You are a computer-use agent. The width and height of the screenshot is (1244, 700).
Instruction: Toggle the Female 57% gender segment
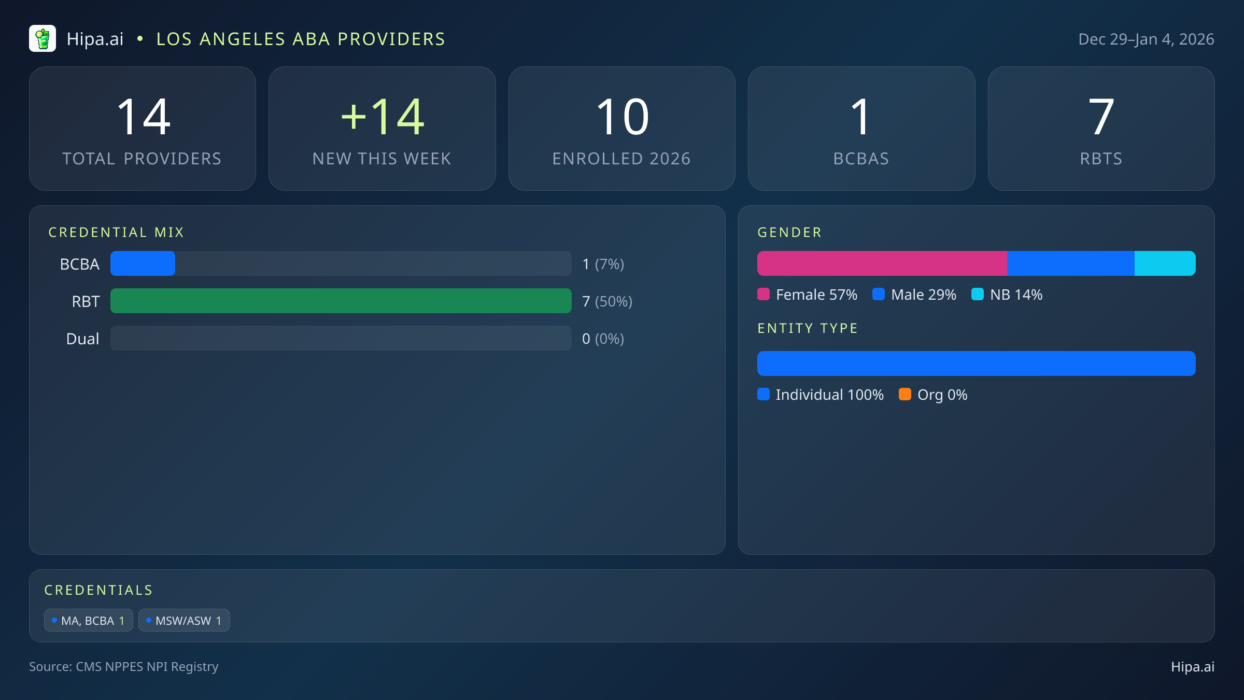click(881, 263)
